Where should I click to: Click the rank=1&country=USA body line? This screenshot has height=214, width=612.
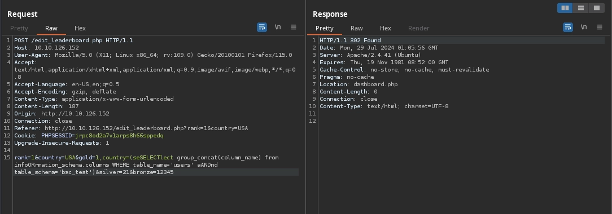pyautogui.click(x=146, y=158)
